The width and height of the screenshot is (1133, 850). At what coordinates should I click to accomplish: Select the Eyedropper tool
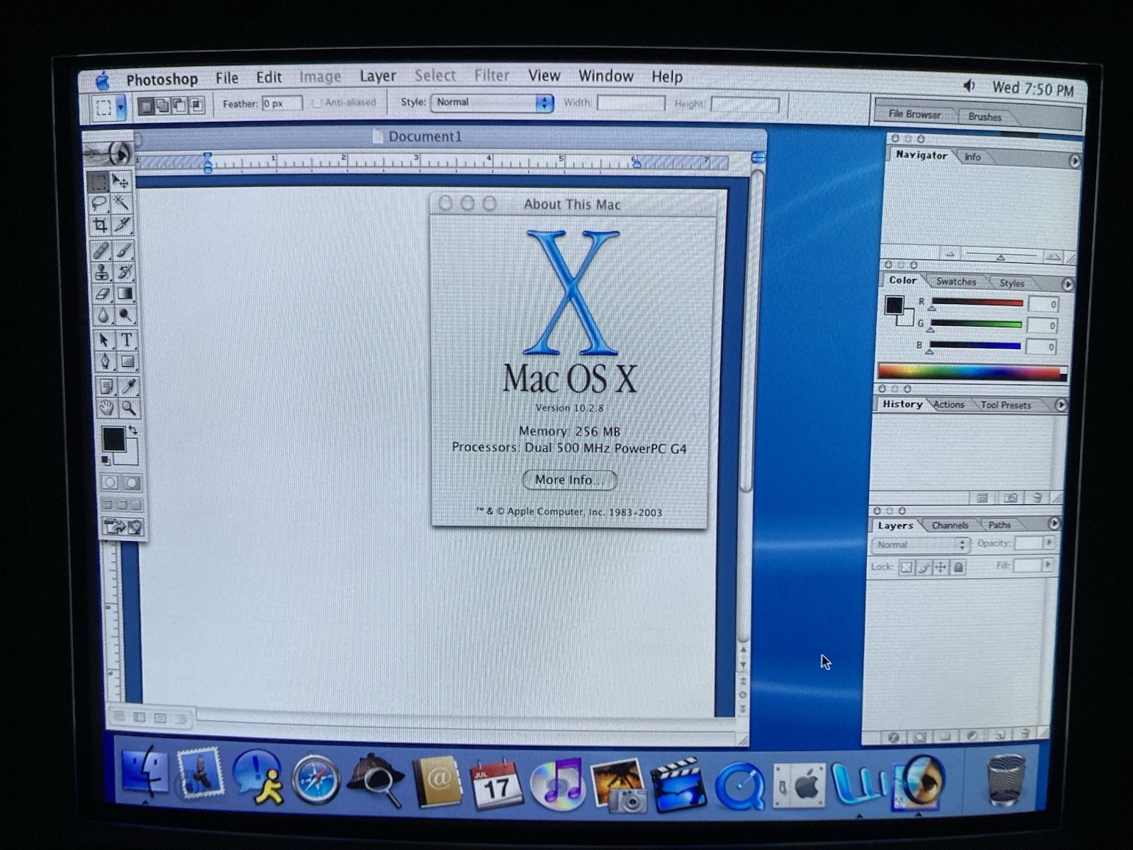(129, 386)
